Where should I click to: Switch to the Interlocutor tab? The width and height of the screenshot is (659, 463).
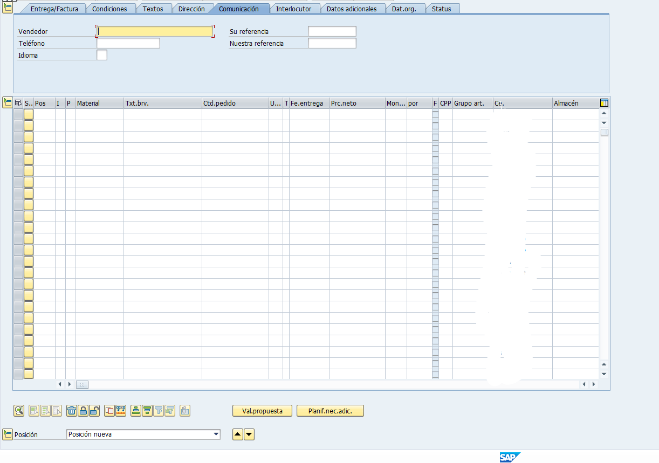[294, 9]
